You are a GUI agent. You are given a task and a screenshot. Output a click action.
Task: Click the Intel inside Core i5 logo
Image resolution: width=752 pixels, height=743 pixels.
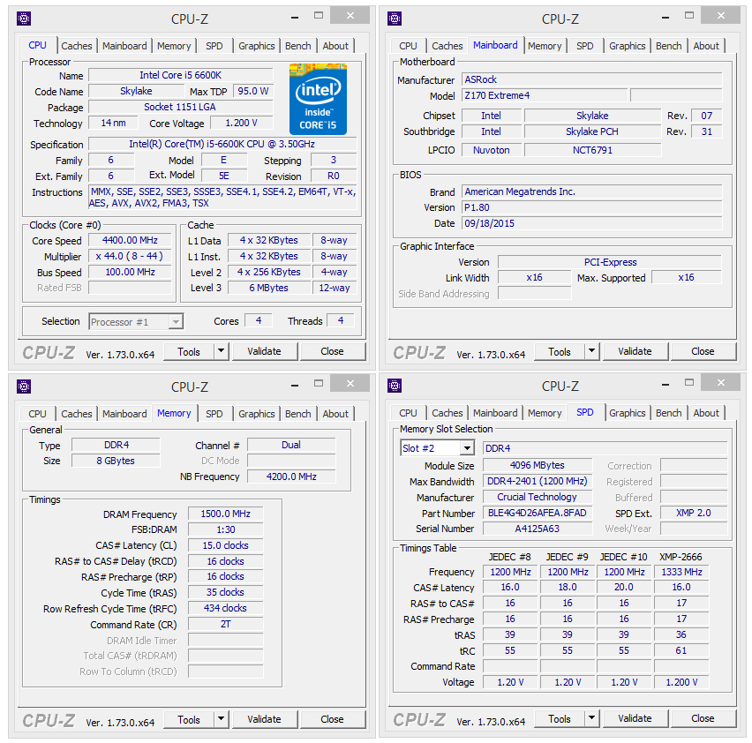click(318, 99)
